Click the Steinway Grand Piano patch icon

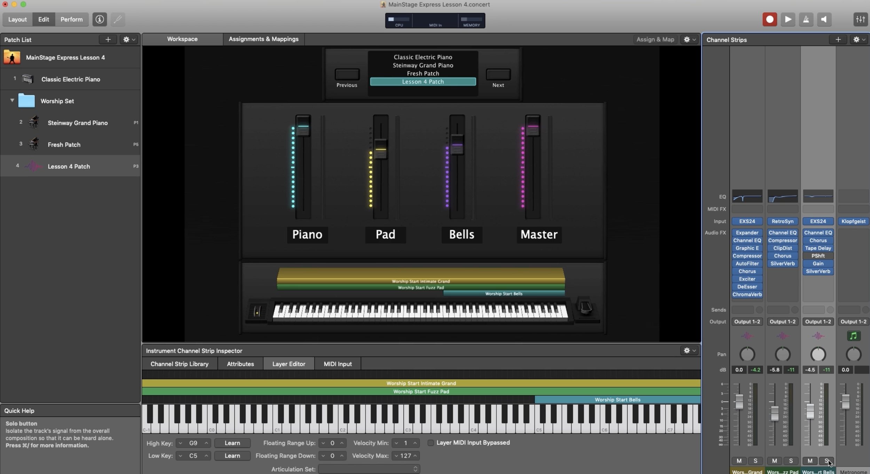pos(34,122)
